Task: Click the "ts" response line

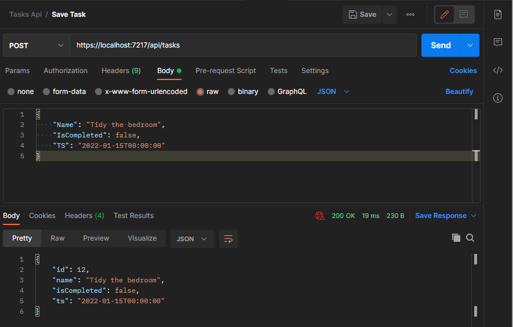Action: click(x=108, y=301)
